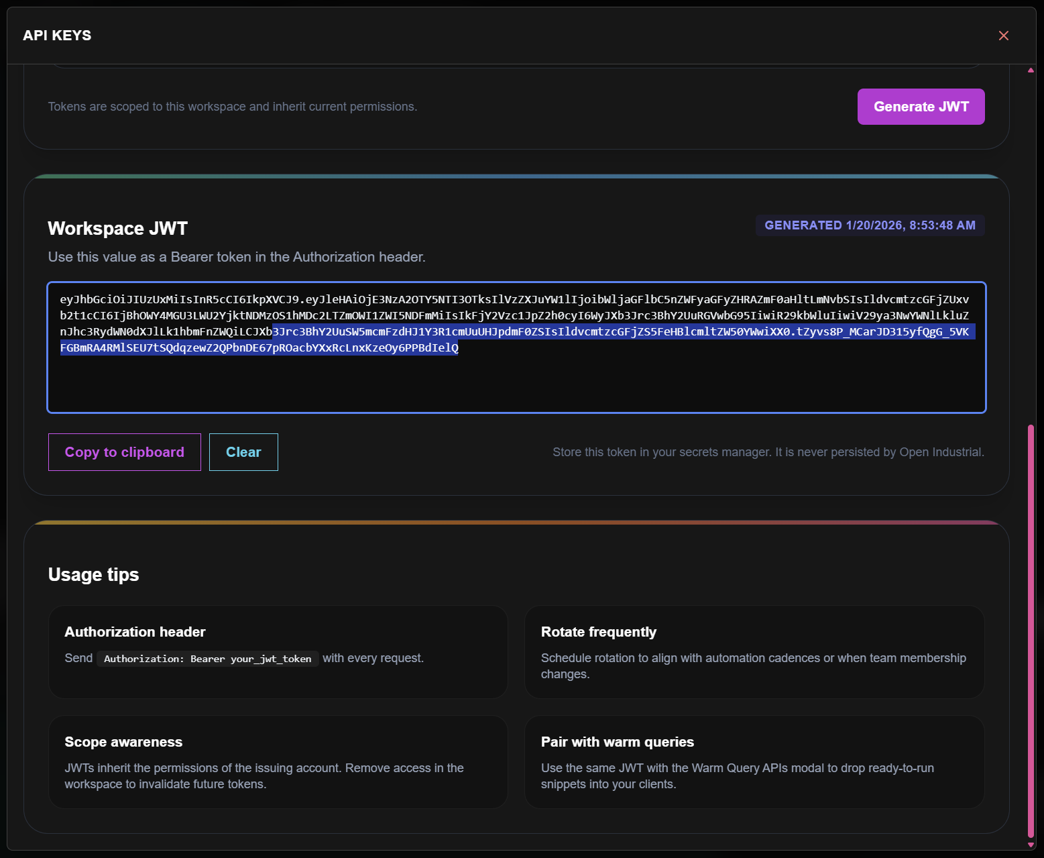
Task: Click the Authorization Bearer code snippet
Action: [208, 659]
